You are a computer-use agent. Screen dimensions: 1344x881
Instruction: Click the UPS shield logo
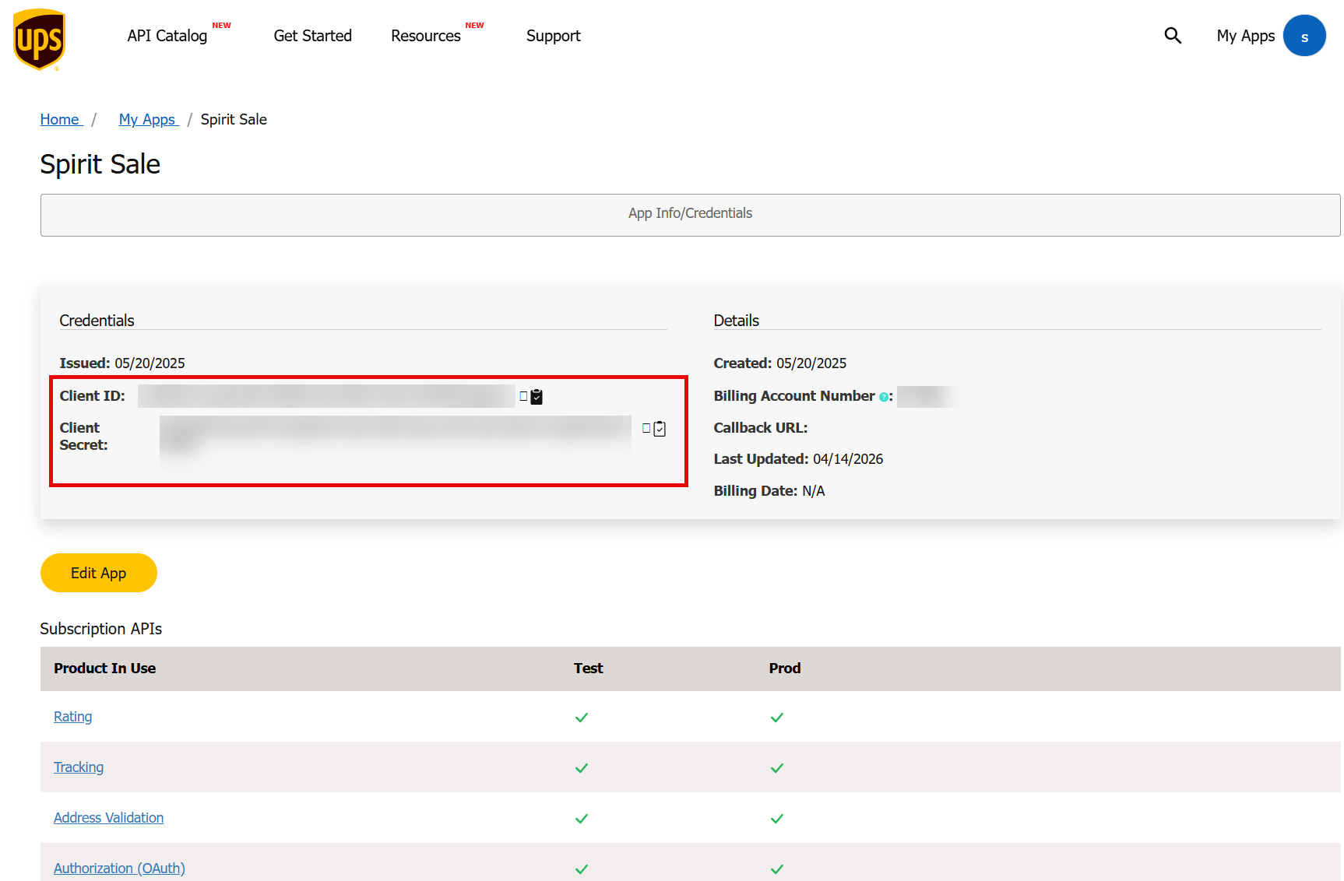(x=39, y=40)
